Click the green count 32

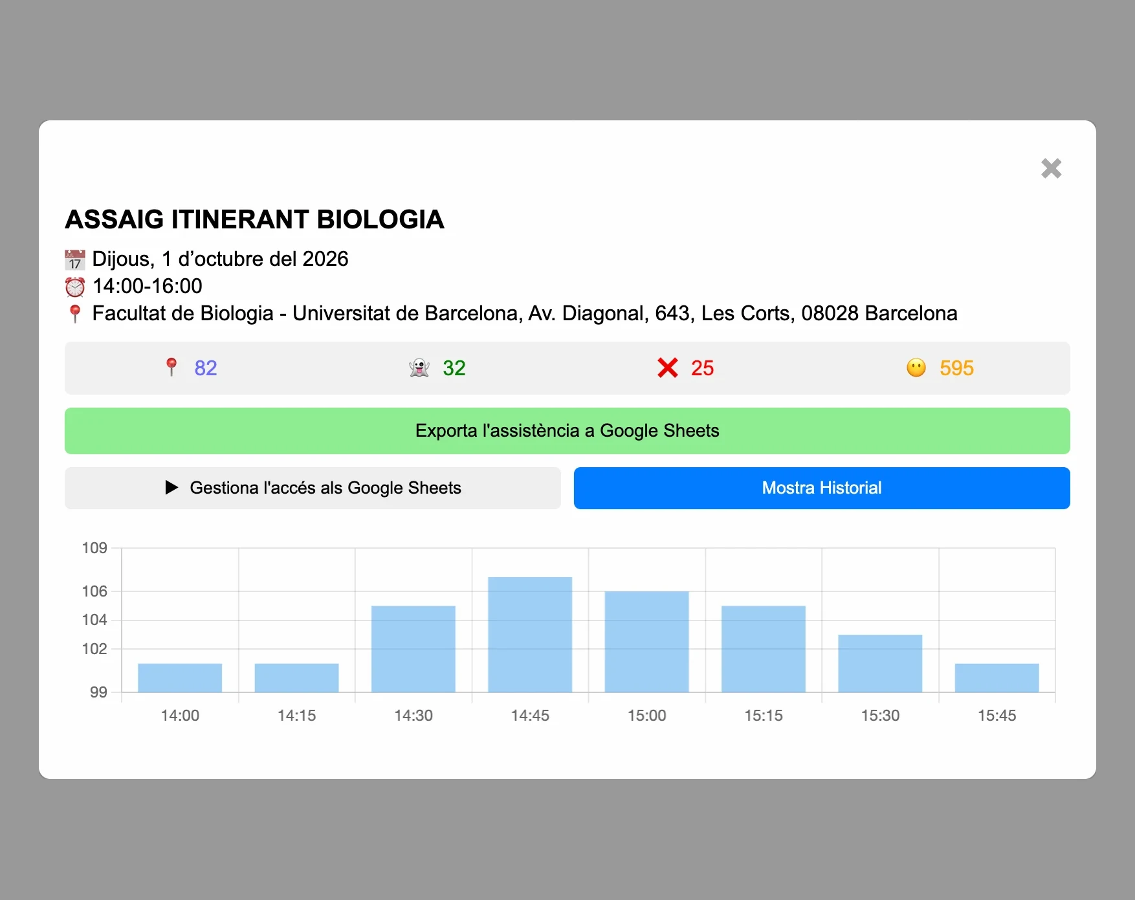tap(454, 368)
